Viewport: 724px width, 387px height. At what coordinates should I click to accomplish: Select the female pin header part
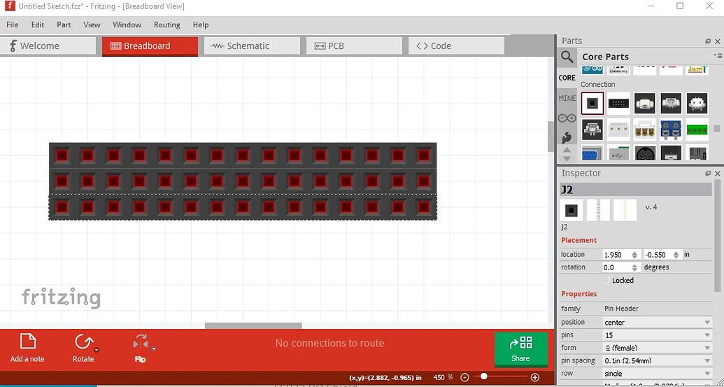(592, 103)
